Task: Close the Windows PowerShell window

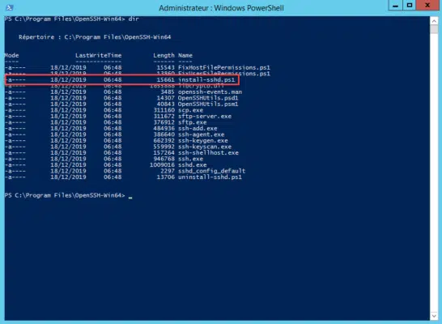Action: pos(427,6)
